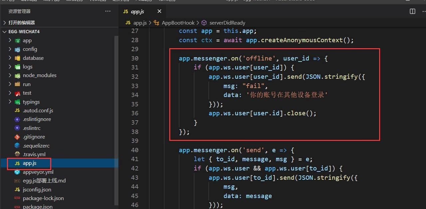Click the test folder icon
Image resolution: width=426 pixels, height=209 pixels.
17,93
